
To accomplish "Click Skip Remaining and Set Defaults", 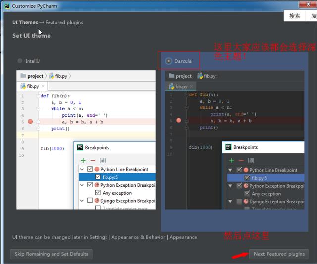I will [x=52, y=254].
